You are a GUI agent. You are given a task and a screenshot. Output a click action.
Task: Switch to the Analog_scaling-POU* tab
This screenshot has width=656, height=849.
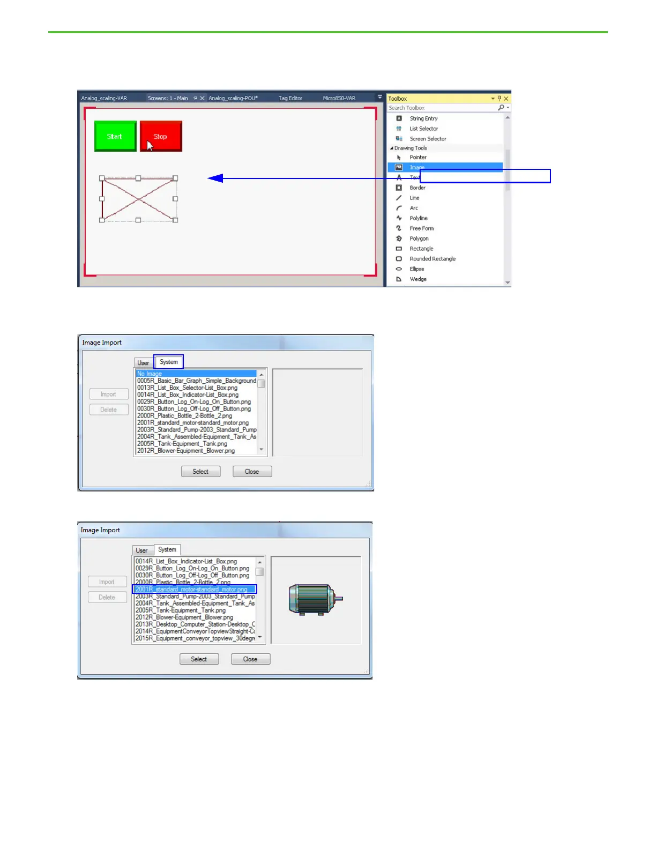[233, 98]
